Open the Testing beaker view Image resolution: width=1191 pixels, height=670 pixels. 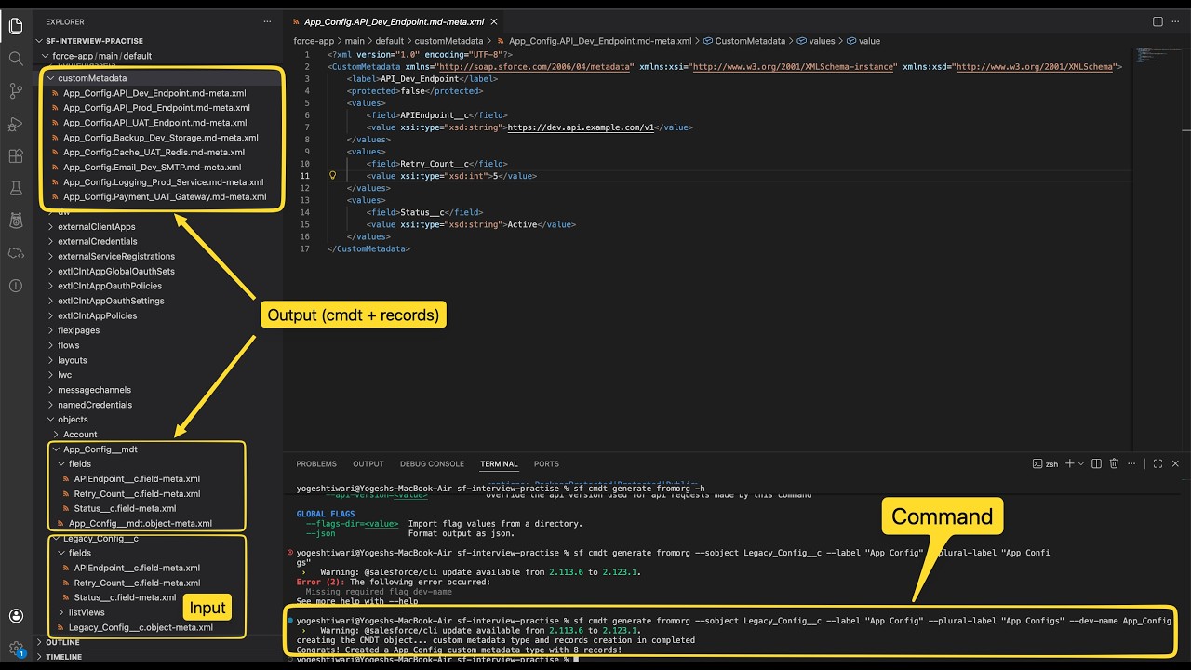pos(16,188)
